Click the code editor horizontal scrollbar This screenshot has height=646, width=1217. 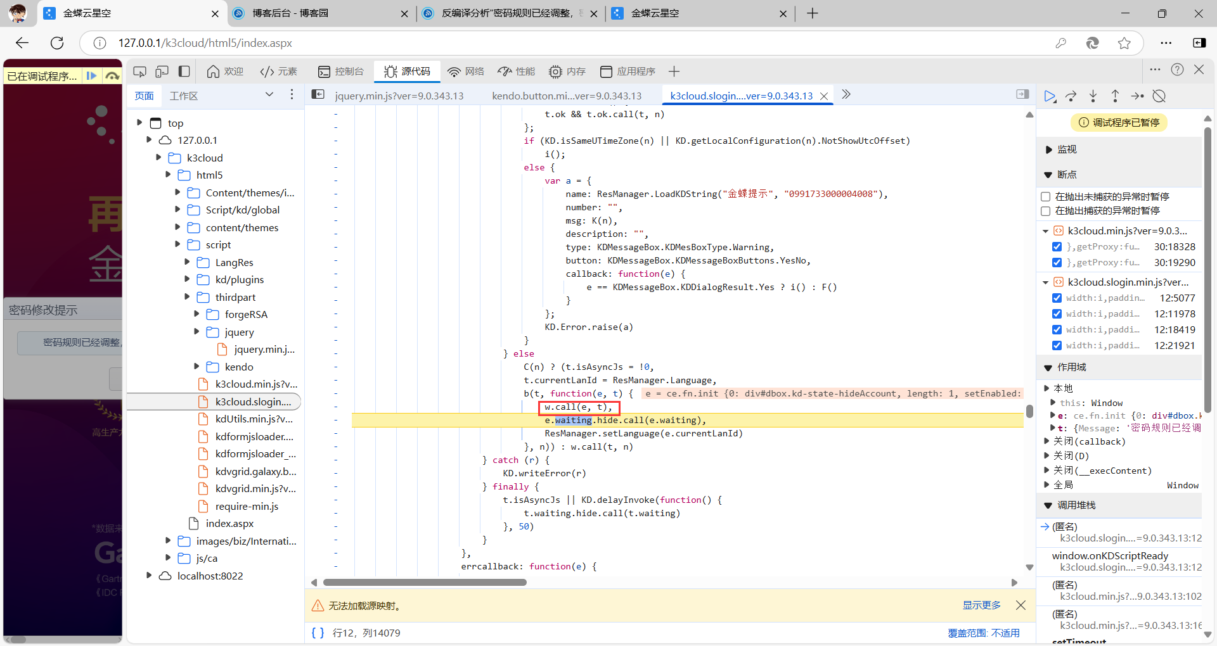pos(425,583)
